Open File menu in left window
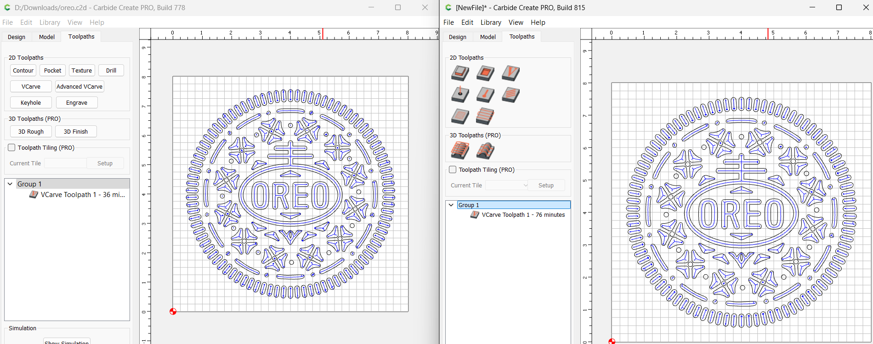Screen dimensions: 873x344 coord(7,22)
